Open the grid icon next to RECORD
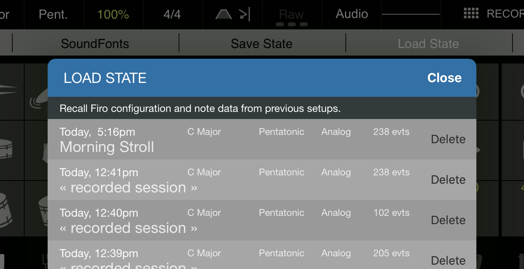Screen dimensions: 524x269 (471, 13)
